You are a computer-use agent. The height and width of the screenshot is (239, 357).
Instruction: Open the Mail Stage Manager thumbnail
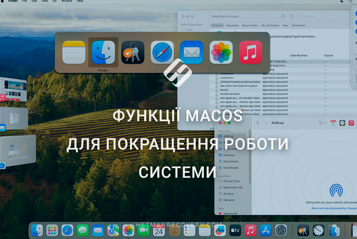pyautogui.click(x=14, y=118)
